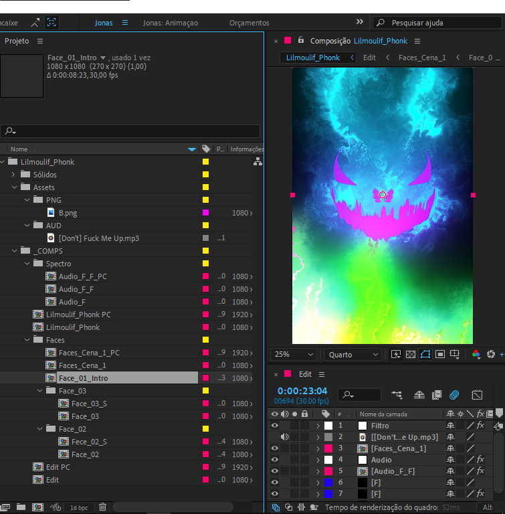The width and height of the screenshot is (505, 514).
Task: Toggle fast previews in composition viewer
Action: (x=396, y=354)
